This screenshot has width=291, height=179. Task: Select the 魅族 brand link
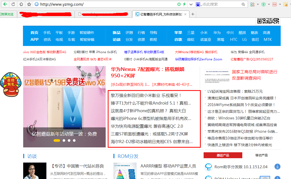pyautogui.click(x=254, y=33)
